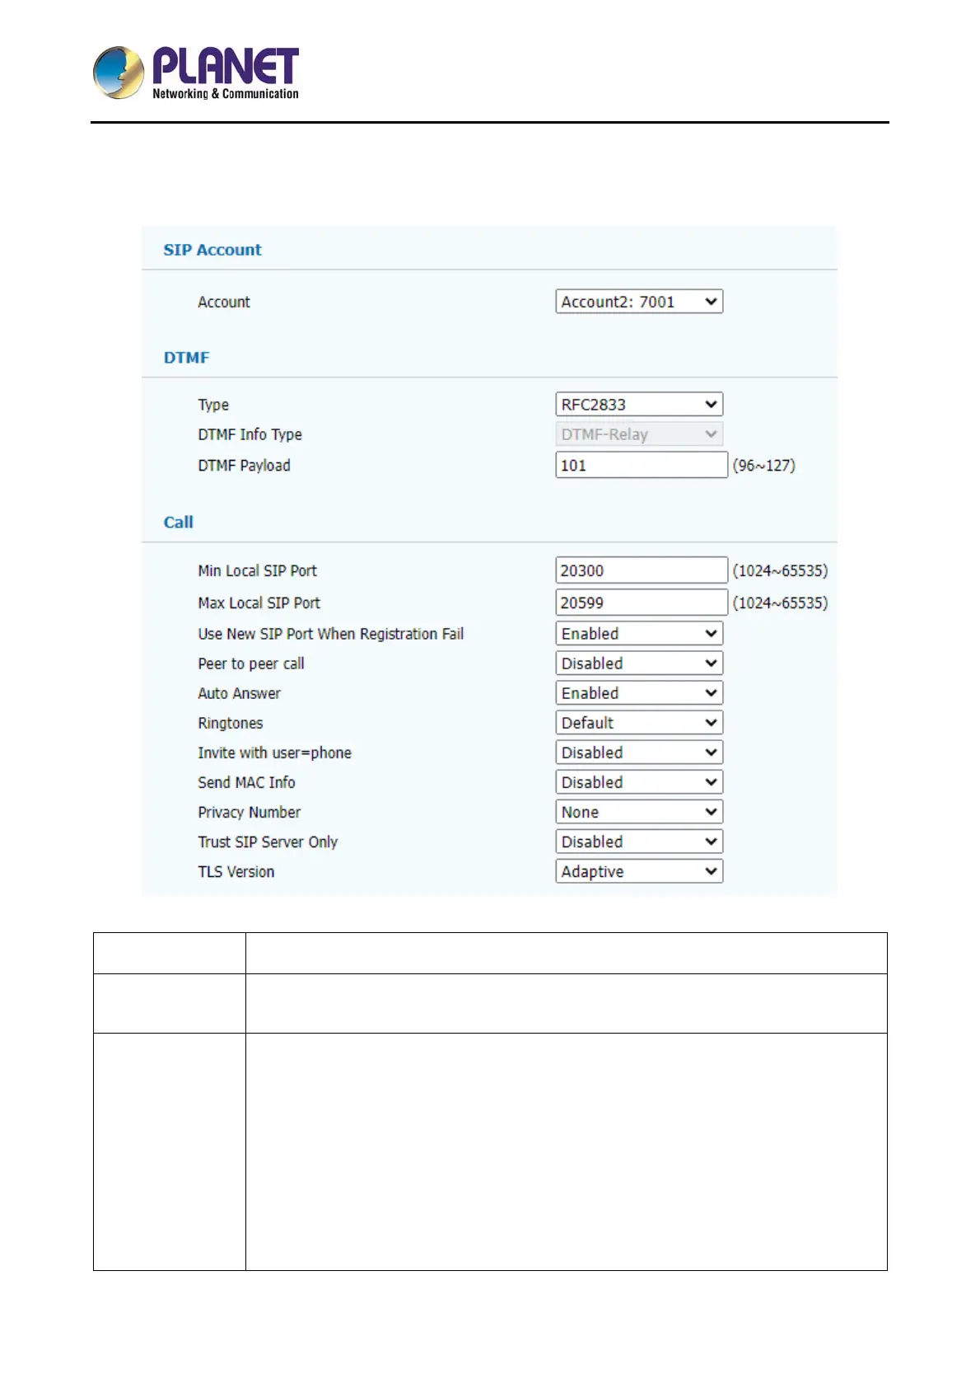
Task: Click the Use New SIP Port When Registration Fail label
Action: (x=330, y=634)
